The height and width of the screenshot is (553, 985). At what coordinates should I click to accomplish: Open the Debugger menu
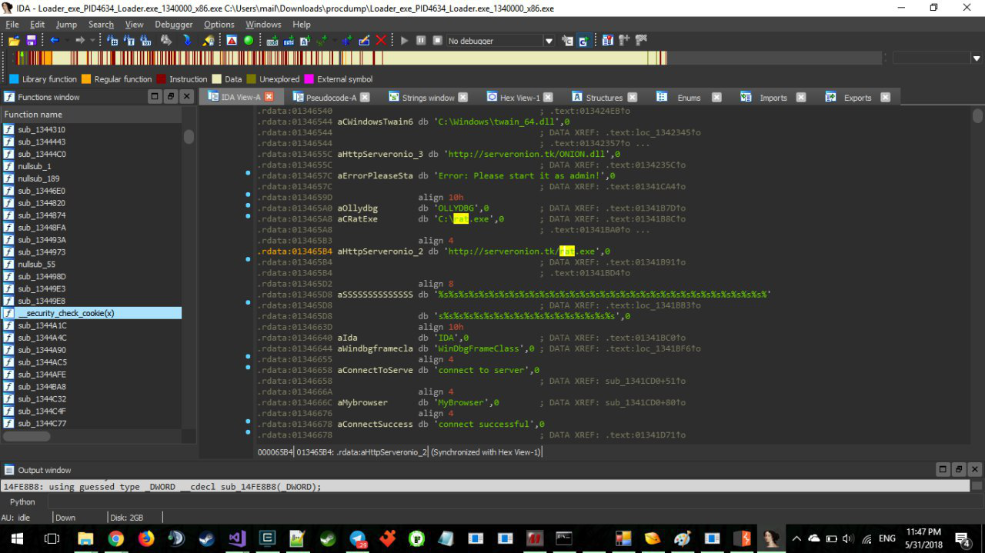174,25
